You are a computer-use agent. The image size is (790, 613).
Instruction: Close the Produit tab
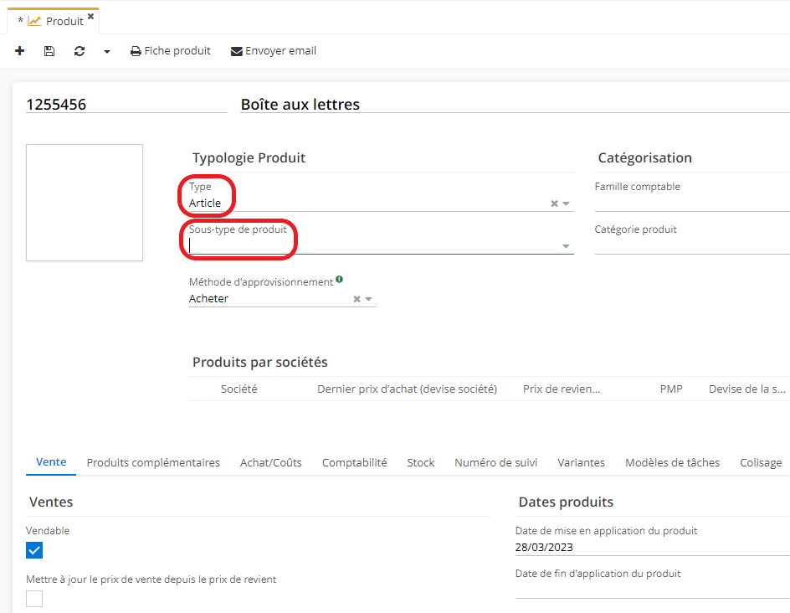click(x=90, y=16)
